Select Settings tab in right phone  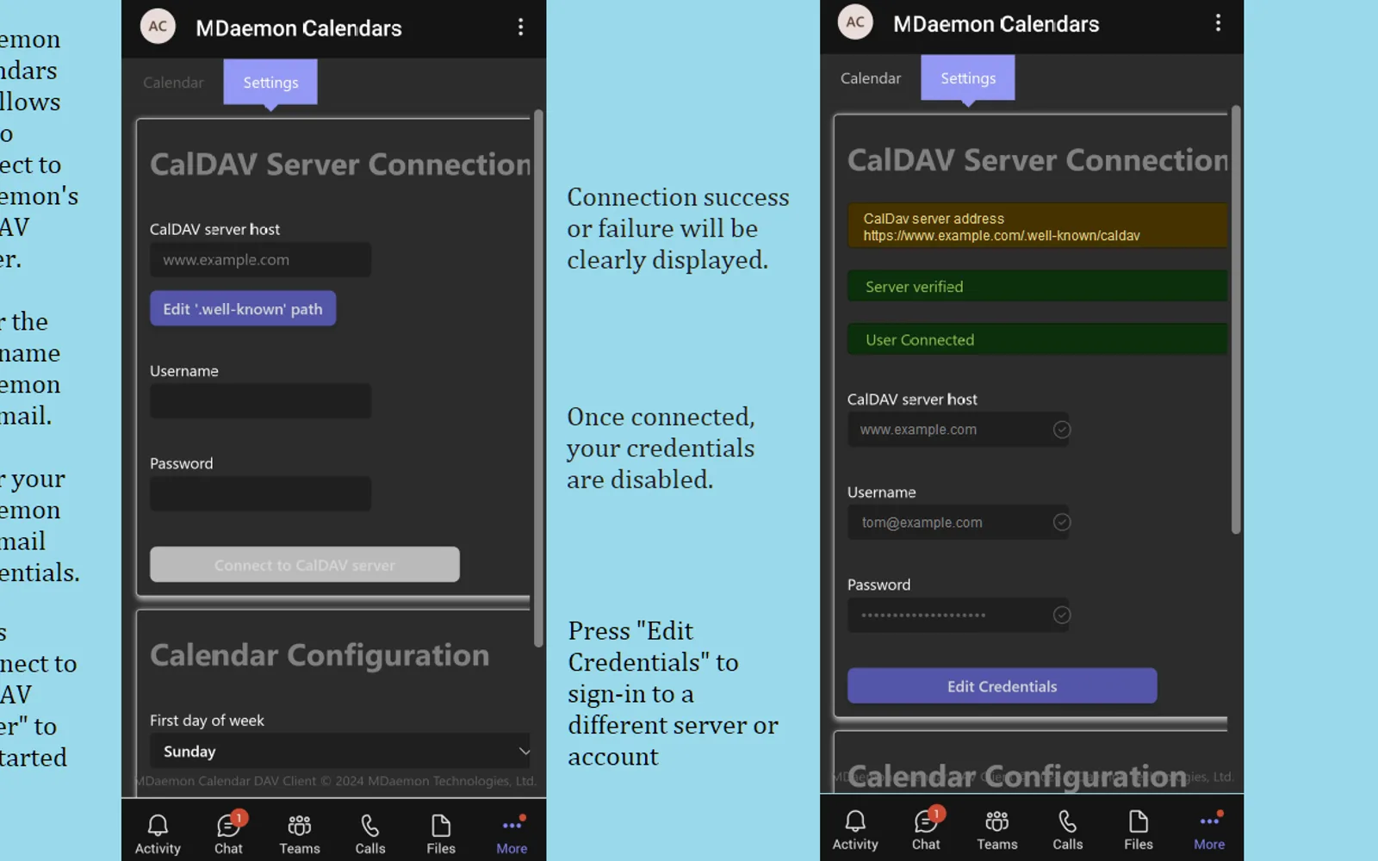pyautogui.click(x=968, y=77)
